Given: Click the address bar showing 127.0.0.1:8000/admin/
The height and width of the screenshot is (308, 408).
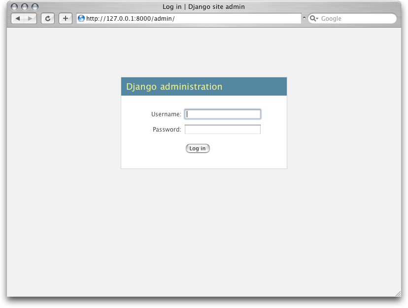Looking at the screenshot, I should tap(189, 18).
